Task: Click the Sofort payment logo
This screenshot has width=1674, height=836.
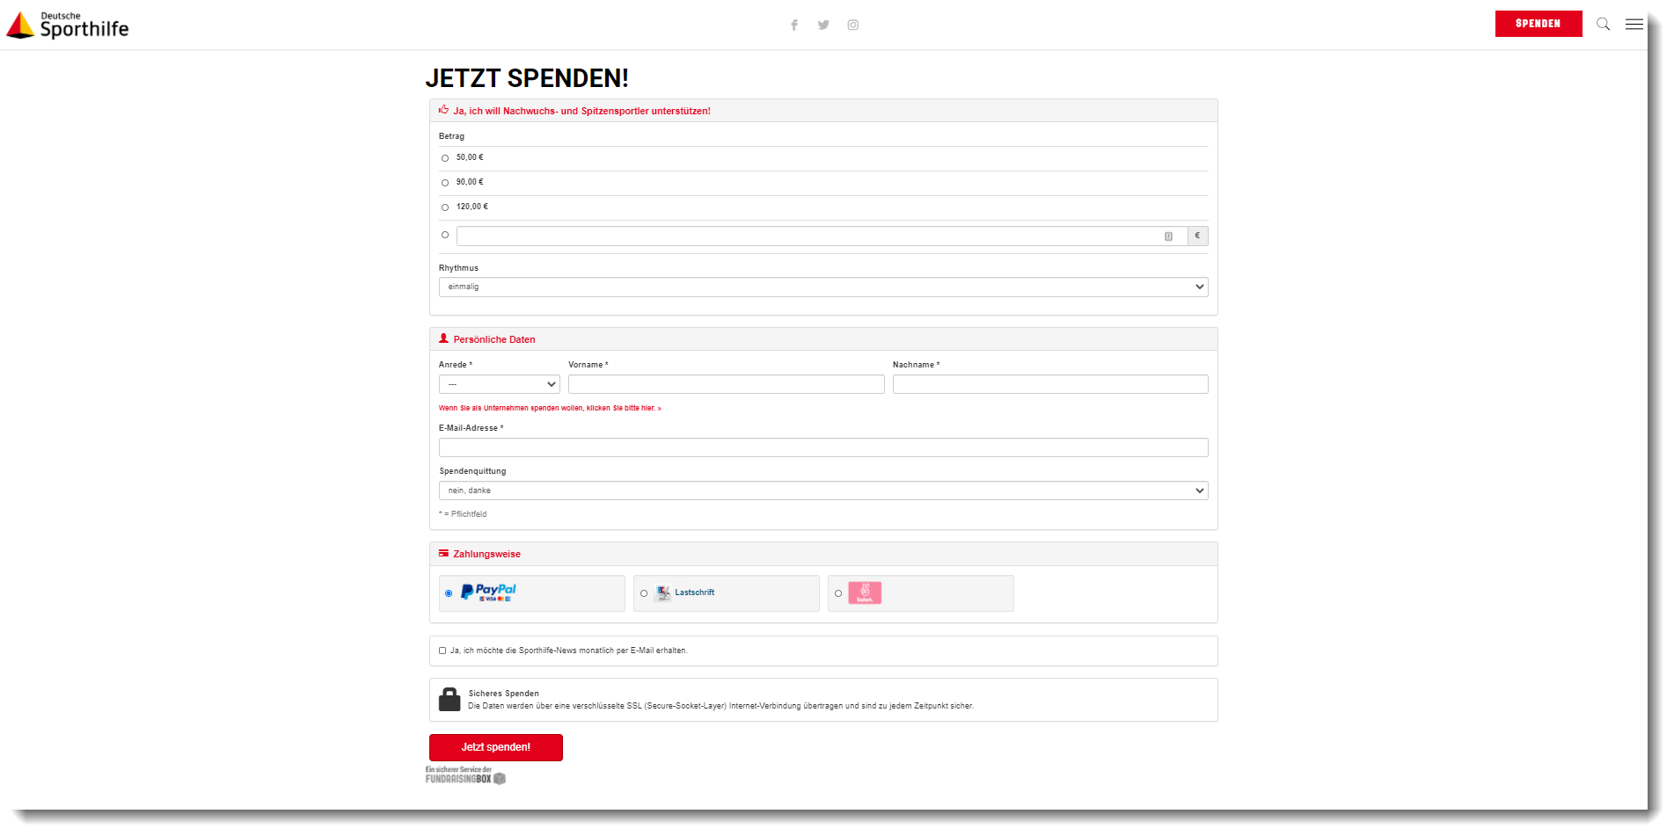Action: coord(866,592)
